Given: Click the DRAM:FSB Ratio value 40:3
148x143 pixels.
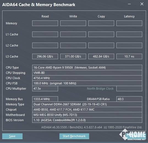Looking at the screenshot, I should point(129,99).
